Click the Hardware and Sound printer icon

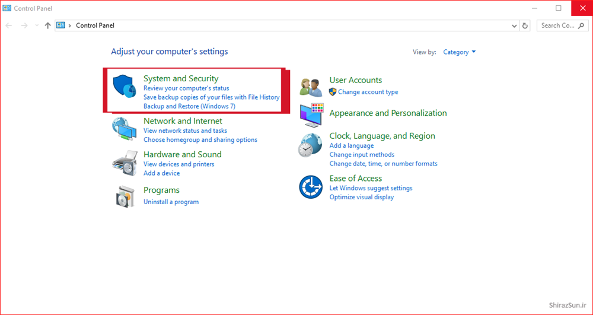(124, 163)
